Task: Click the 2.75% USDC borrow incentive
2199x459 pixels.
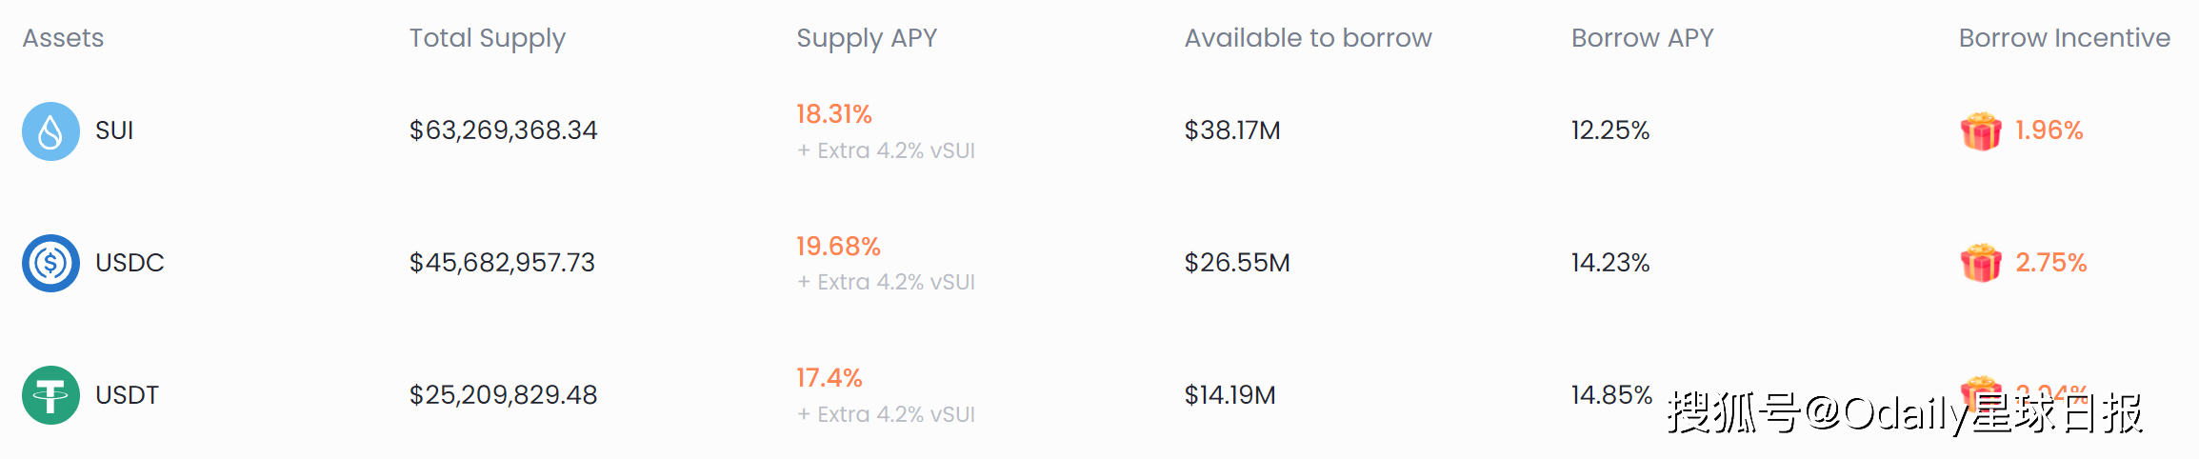Action: click(2051, 263)
